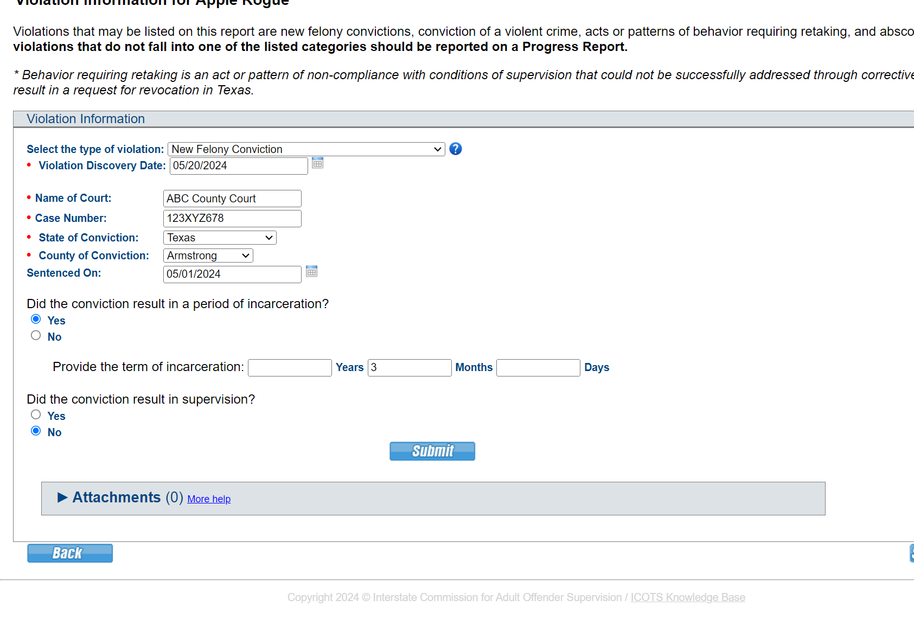
Task: Click the Sentenced On date field
Action: click(x=232, y=274)
